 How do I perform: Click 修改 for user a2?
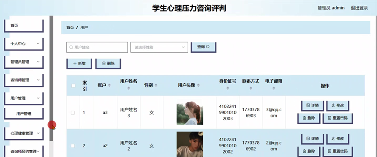(338, 139)
